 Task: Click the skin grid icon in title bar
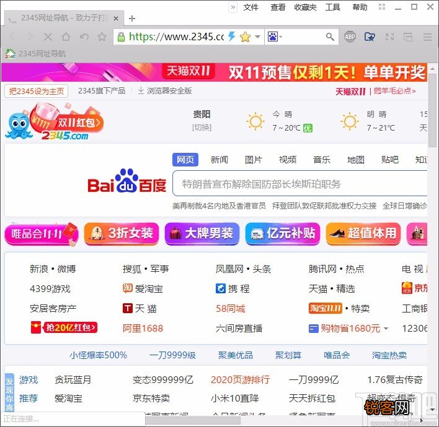point(382,7)
